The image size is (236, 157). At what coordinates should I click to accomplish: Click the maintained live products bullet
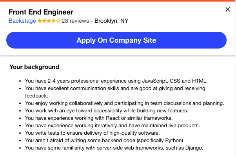pos(113,126)
